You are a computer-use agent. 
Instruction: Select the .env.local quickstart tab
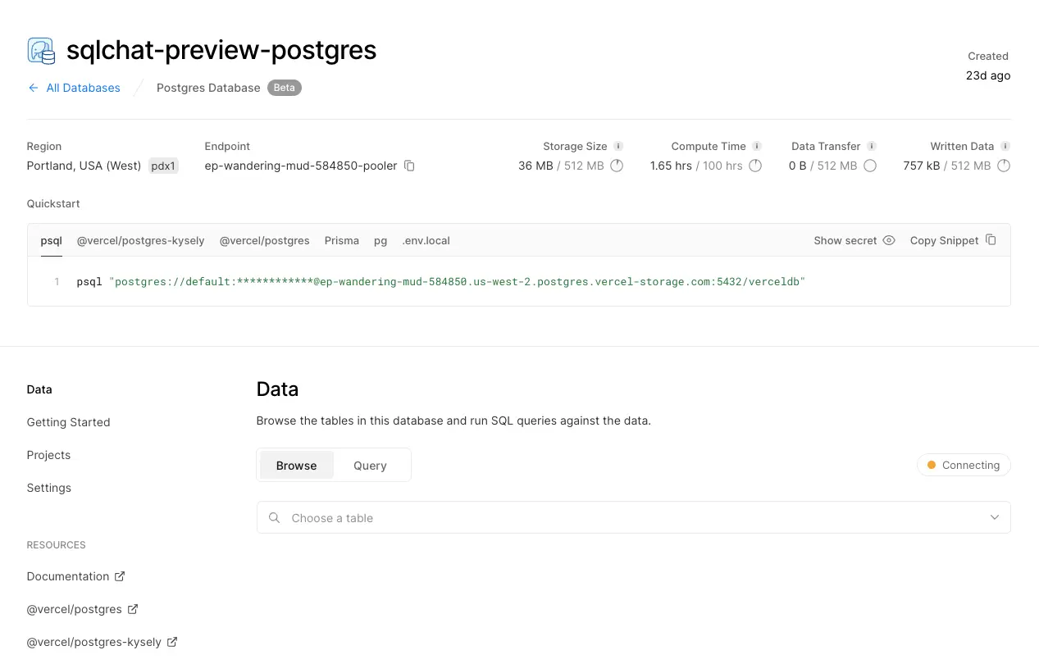tap(426, 240)
